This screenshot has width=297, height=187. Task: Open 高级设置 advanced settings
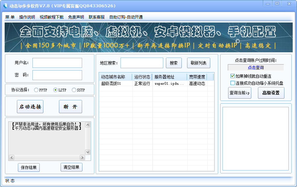tap(271, 93)
